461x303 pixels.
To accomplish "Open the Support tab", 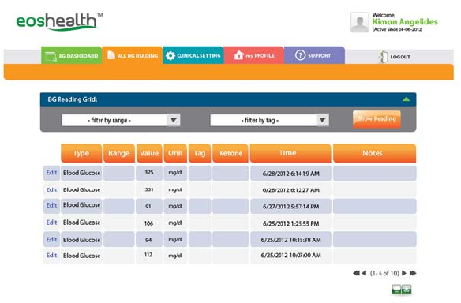I will [314, 55].
